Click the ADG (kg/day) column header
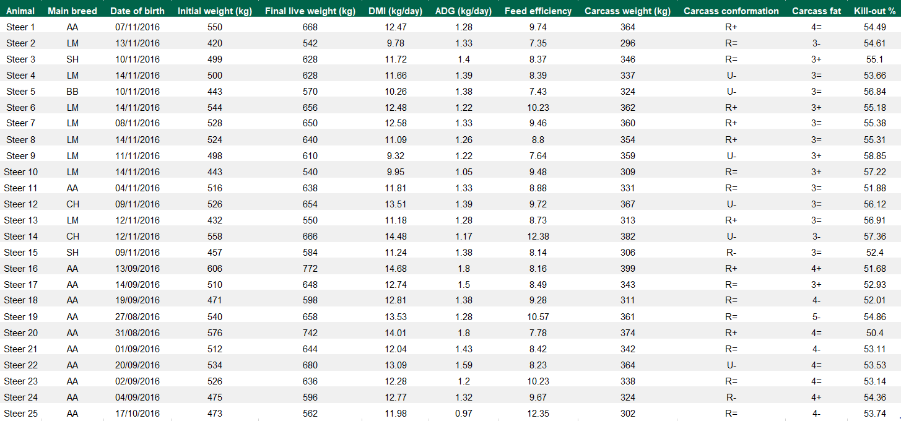Screen dimensions: 901x421 click(x=463, y=11)
